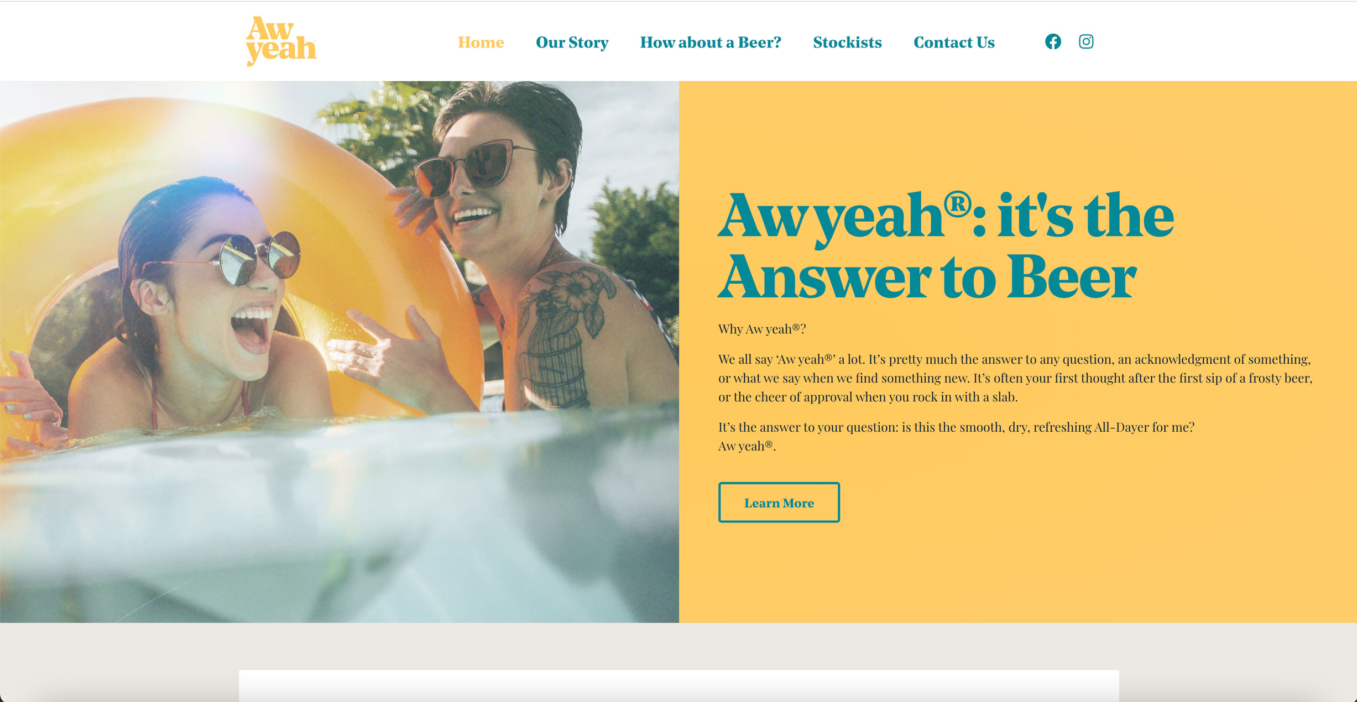This screenshot has width=1357, height=702.
Task: Select How about a Beer? menu item
Action: click(x=711, y=42)
